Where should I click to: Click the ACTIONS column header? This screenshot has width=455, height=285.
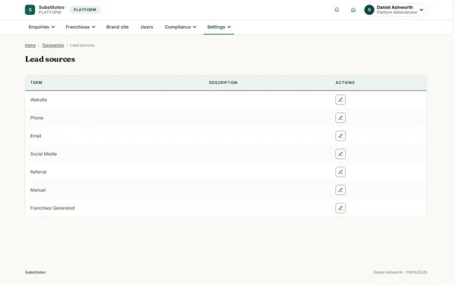click(345, 83)
